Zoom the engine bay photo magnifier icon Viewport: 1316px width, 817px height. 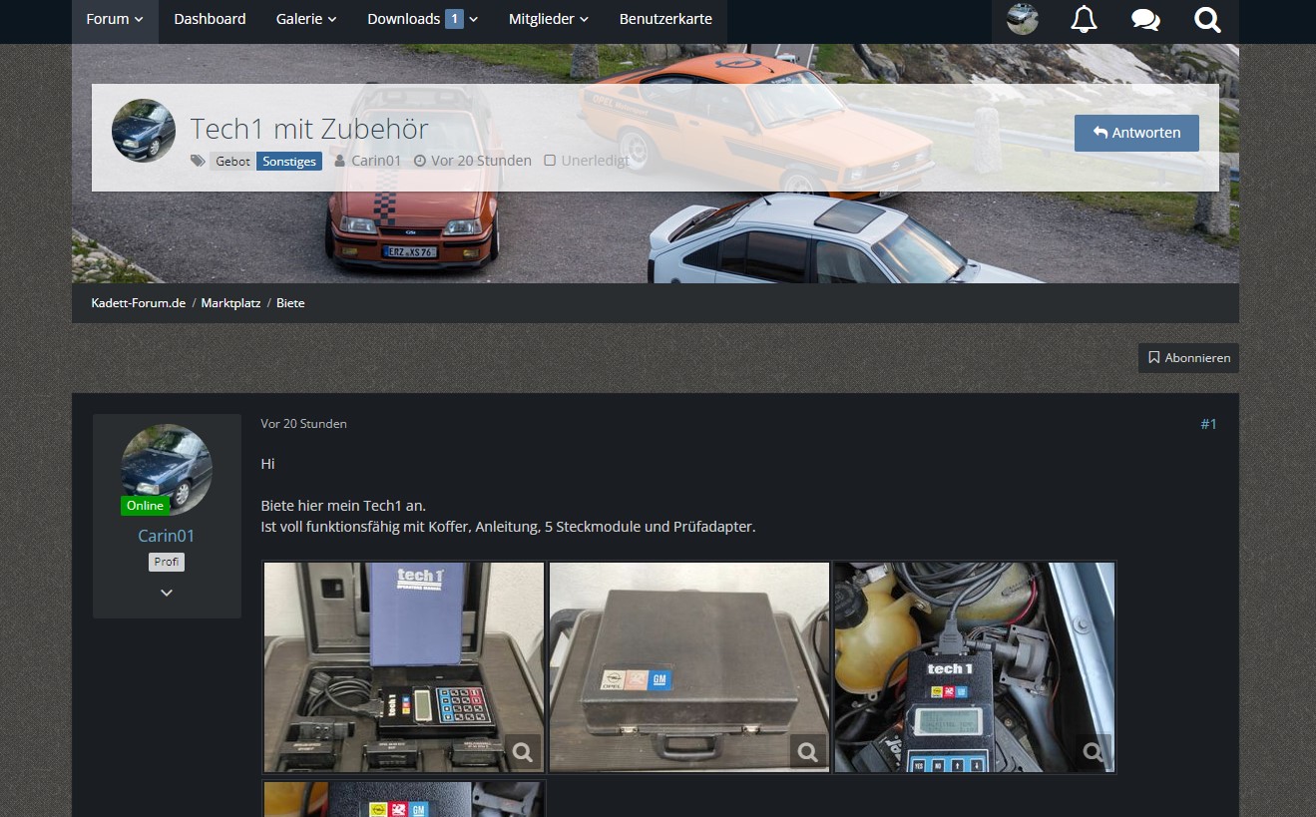coord(1094,750)
